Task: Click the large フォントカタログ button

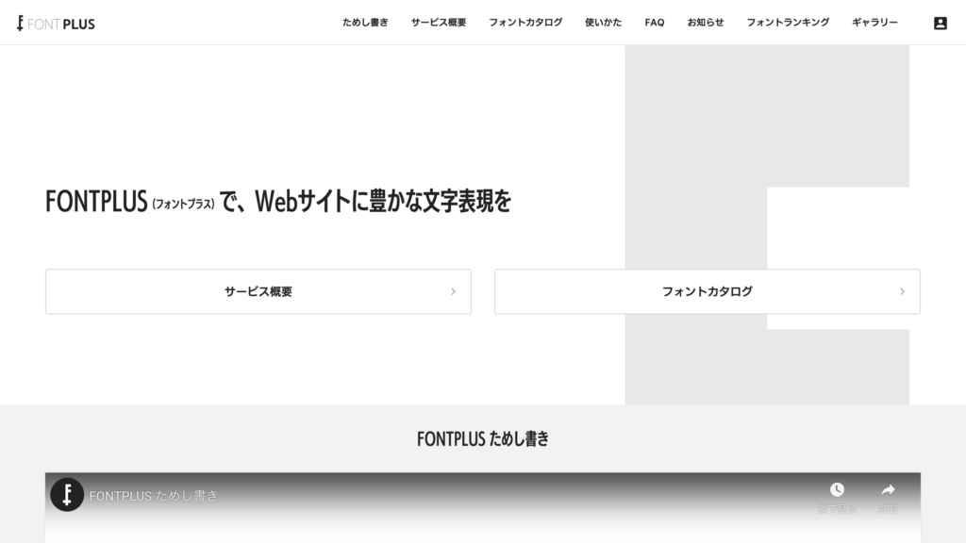Action: 707,291
